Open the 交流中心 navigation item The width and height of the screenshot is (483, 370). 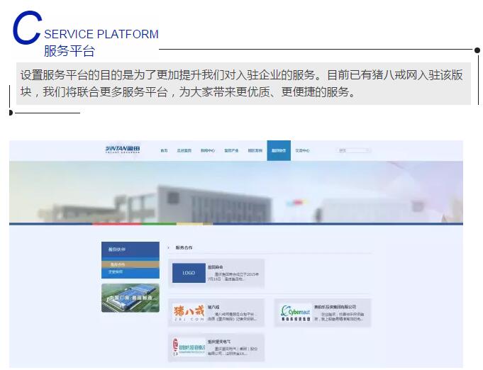click(x=303, y=150)
